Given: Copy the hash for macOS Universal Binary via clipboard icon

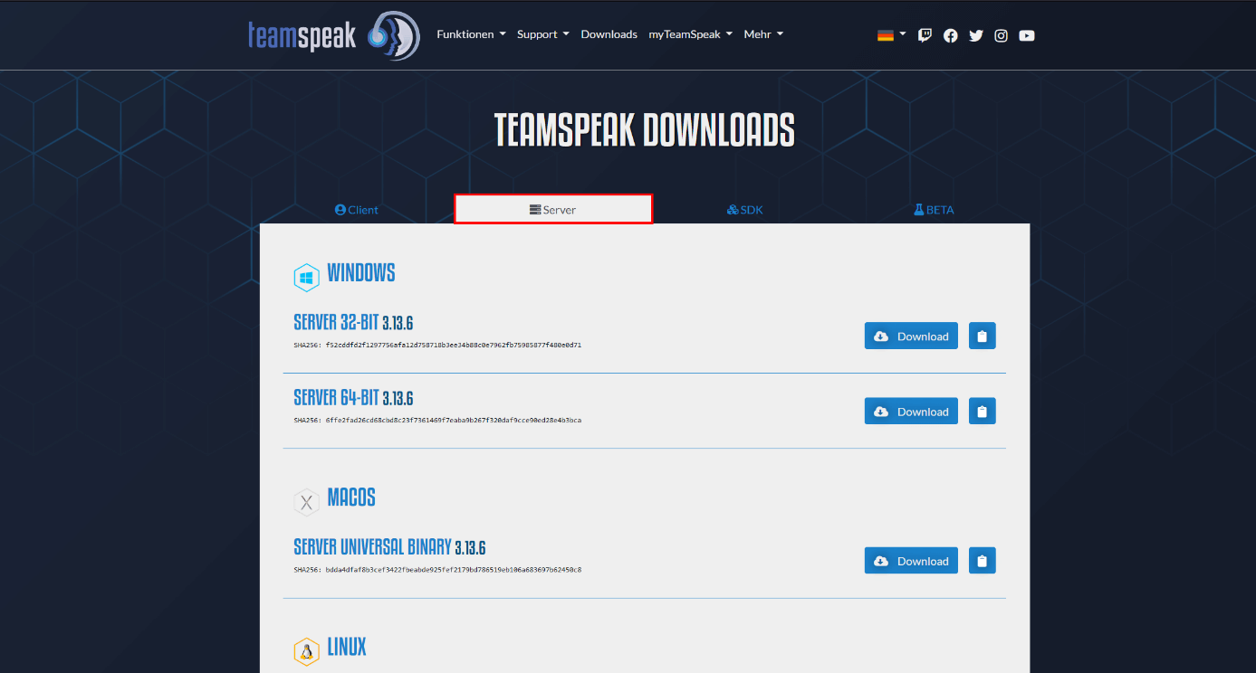Looking at the screenshot, I should [x=982, y=560].
